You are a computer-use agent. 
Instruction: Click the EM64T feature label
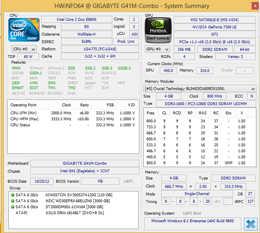click(x=18, y=88)
